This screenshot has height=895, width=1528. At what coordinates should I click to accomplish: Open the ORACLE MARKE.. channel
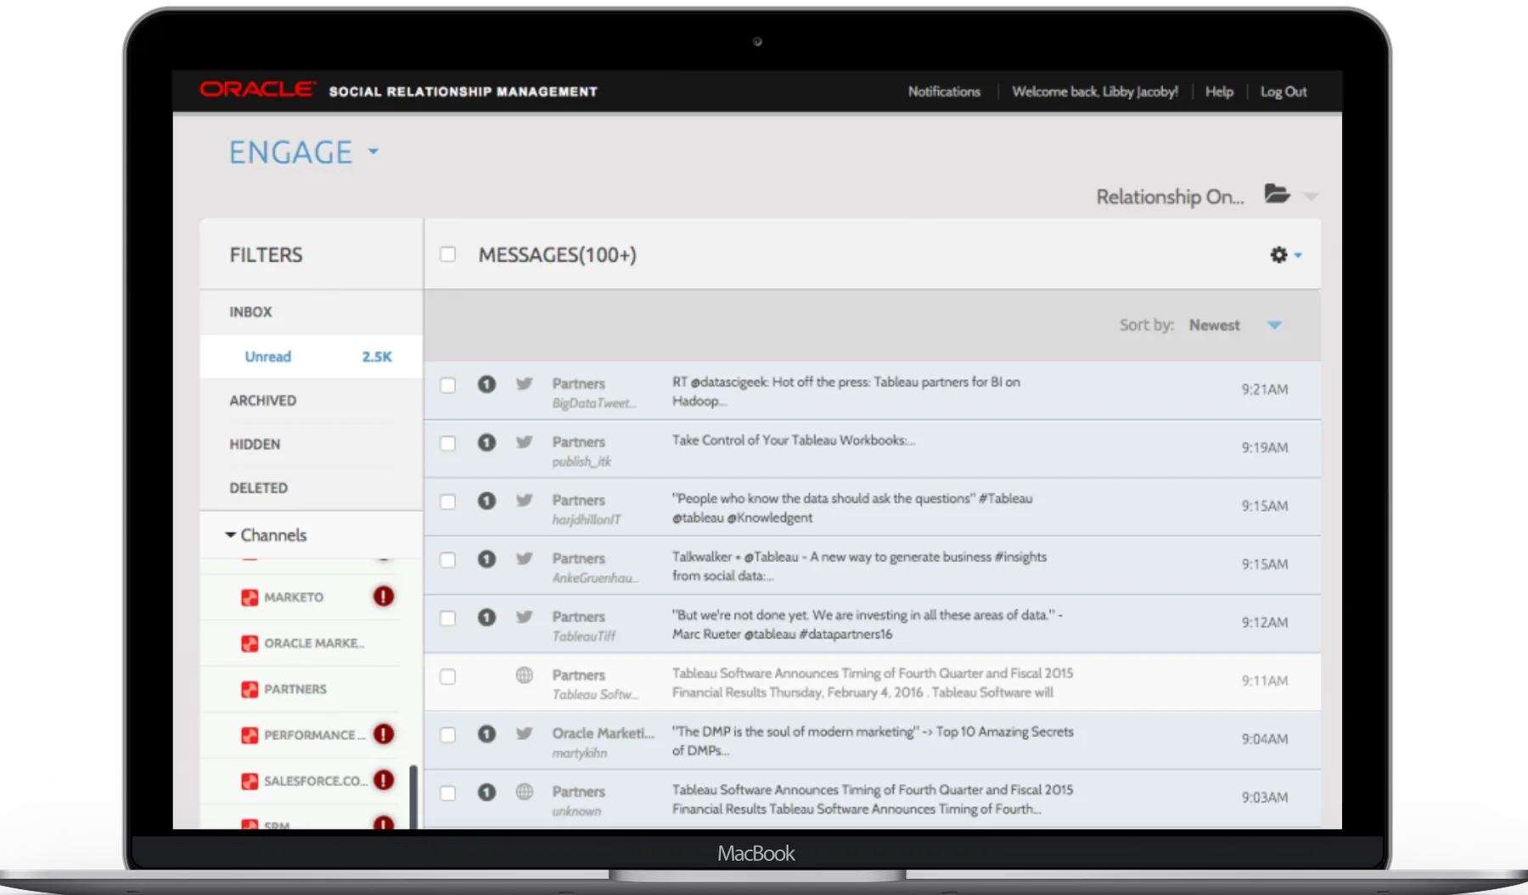click(x=314, y=644)
